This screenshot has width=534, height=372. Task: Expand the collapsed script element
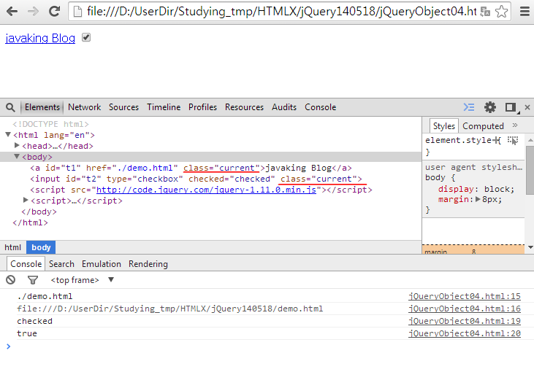point(26,200)
